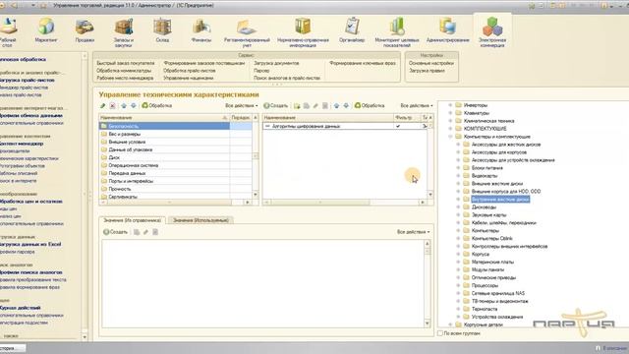
Task: Click navigation panel scroll down arrow
Action: coord(85,337)
